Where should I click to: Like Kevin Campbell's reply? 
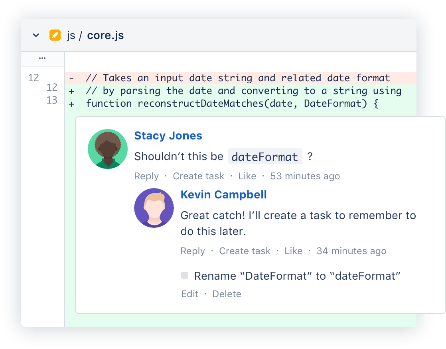[x=293, y=251]
